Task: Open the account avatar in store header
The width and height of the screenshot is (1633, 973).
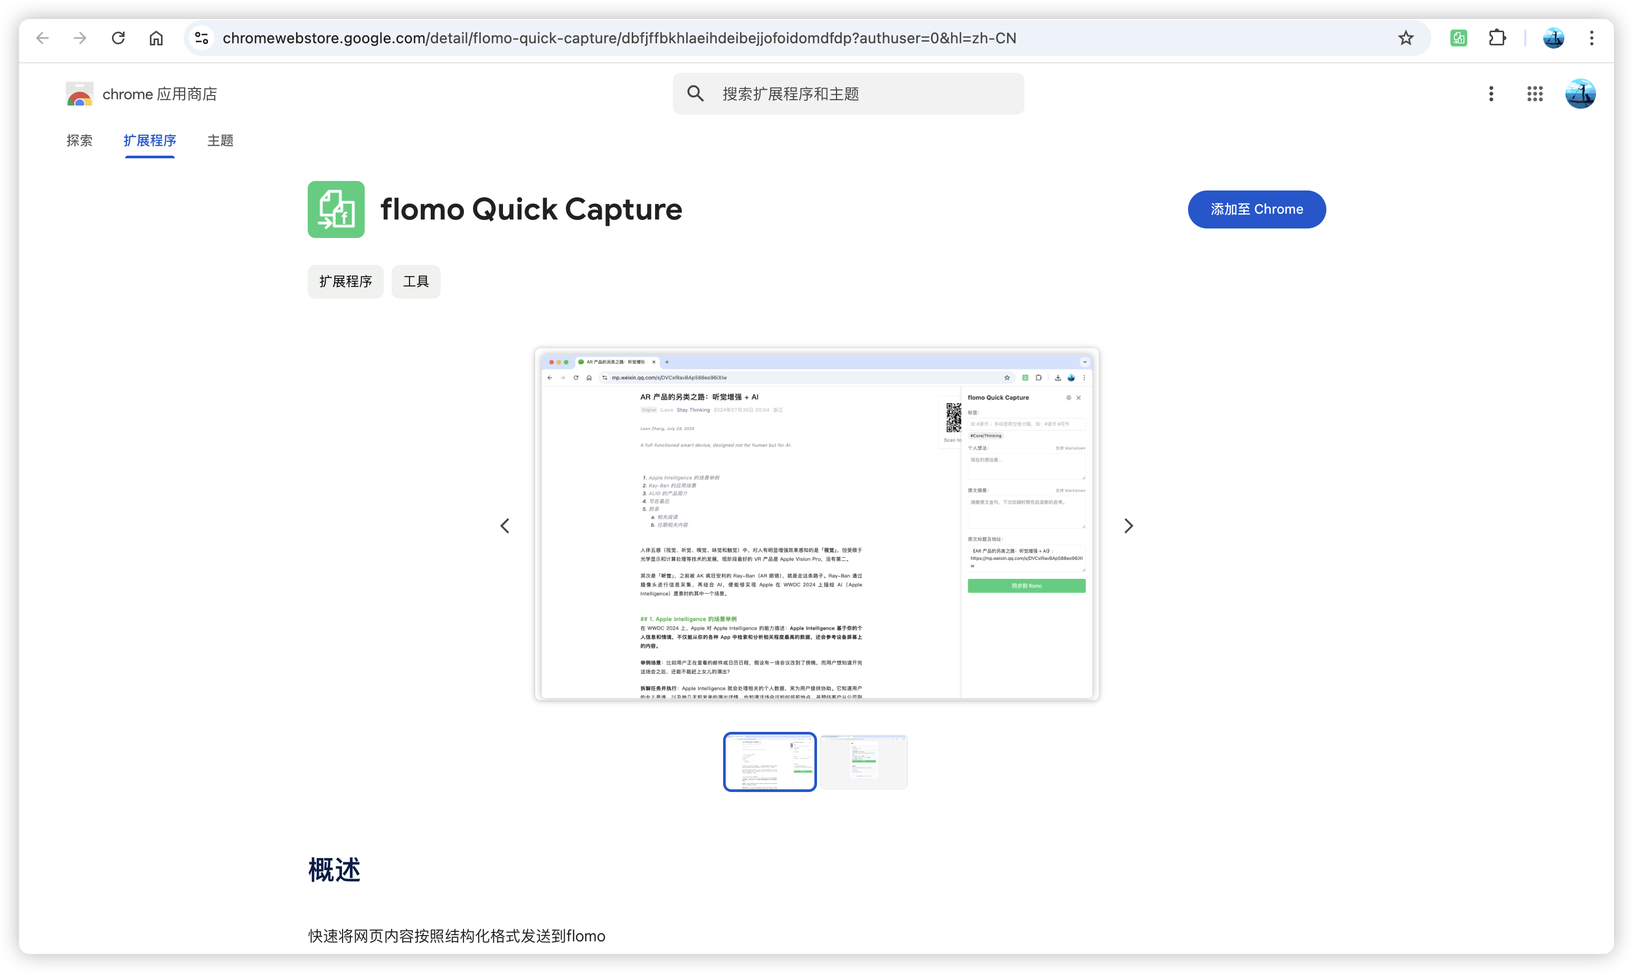Action: point(1581,94)
